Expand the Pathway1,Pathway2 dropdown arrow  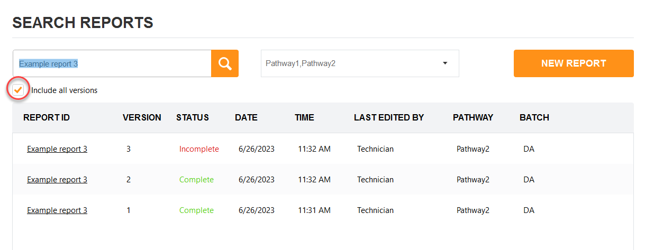(445, 63)
